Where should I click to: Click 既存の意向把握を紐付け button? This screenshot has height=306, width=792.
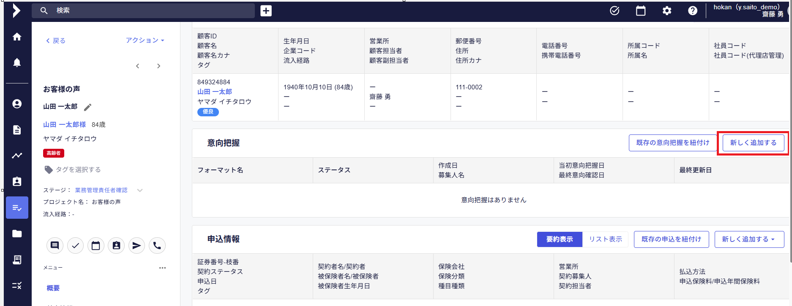tap(672, 143)
